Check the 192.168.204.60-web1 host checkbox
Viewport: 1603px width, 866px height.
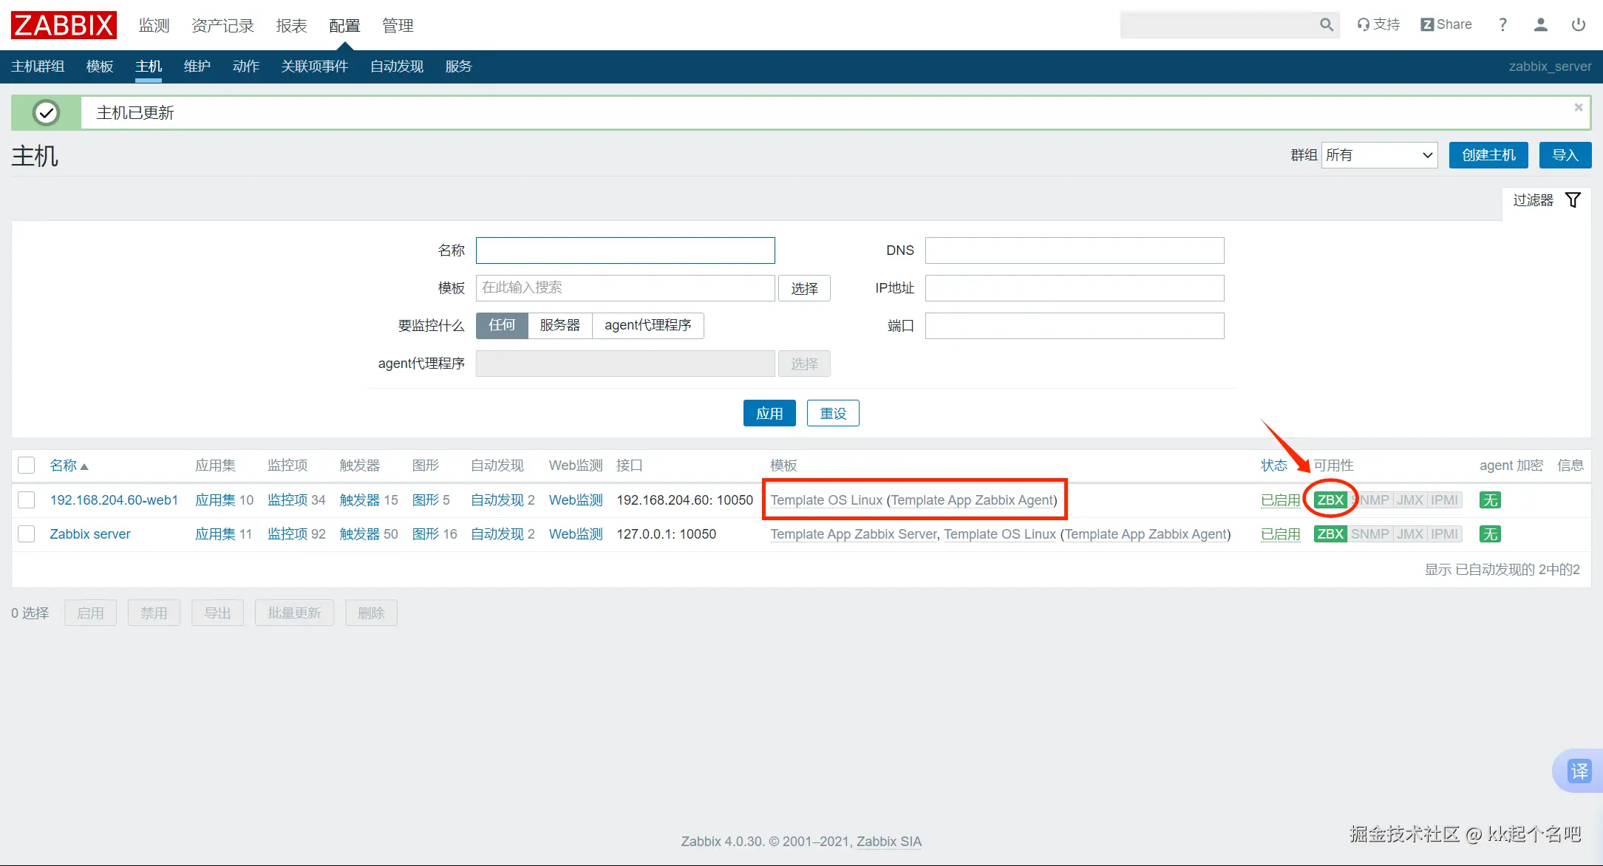(x=27, y=500)
